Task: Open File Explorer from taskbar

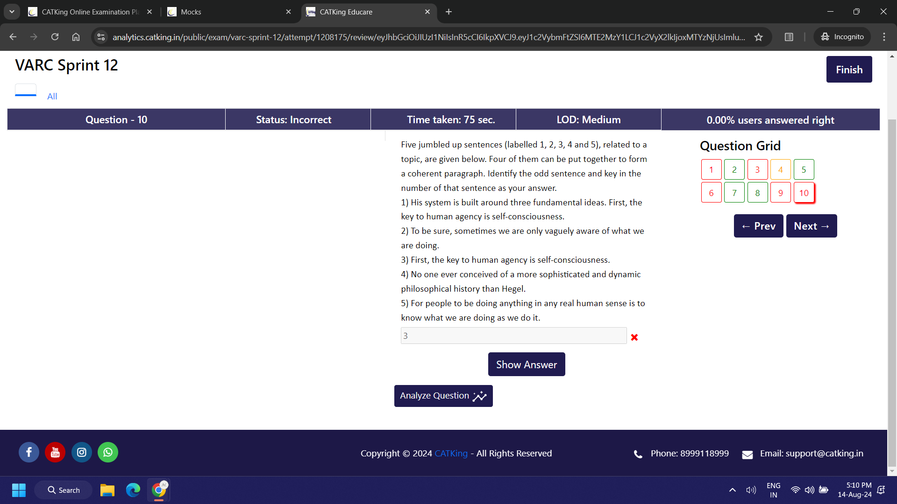Action: [x=107, y=490]
